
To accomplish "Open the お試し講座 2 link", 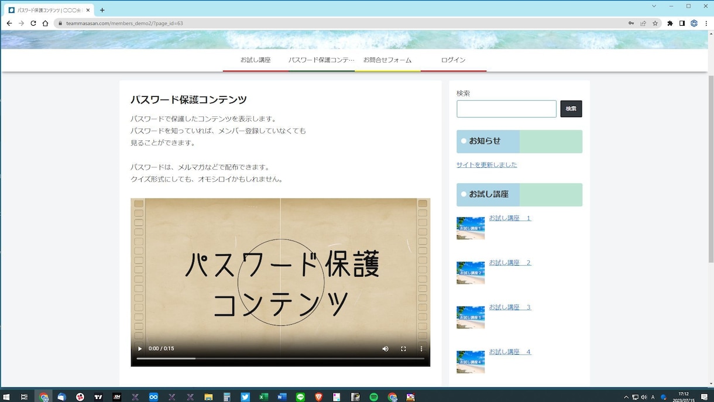I will [x=510, y=263].
